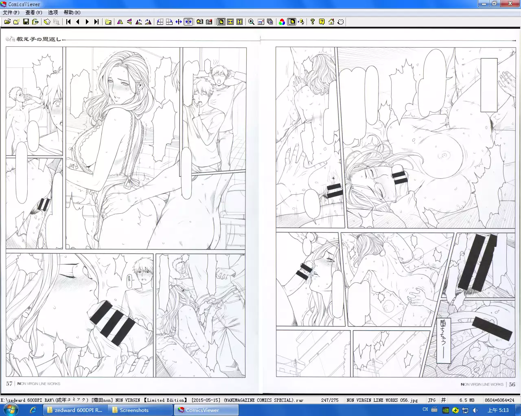Open the magnifier zoom tool

pos(252,22)
